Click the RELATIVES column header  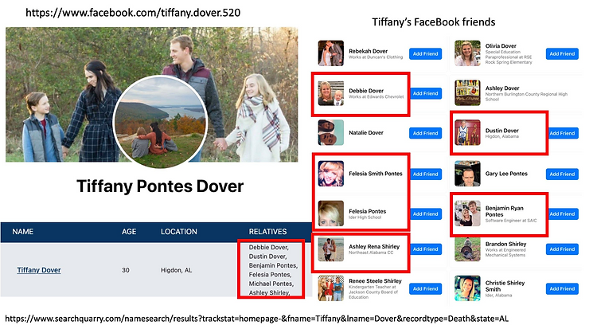(267, 232)
